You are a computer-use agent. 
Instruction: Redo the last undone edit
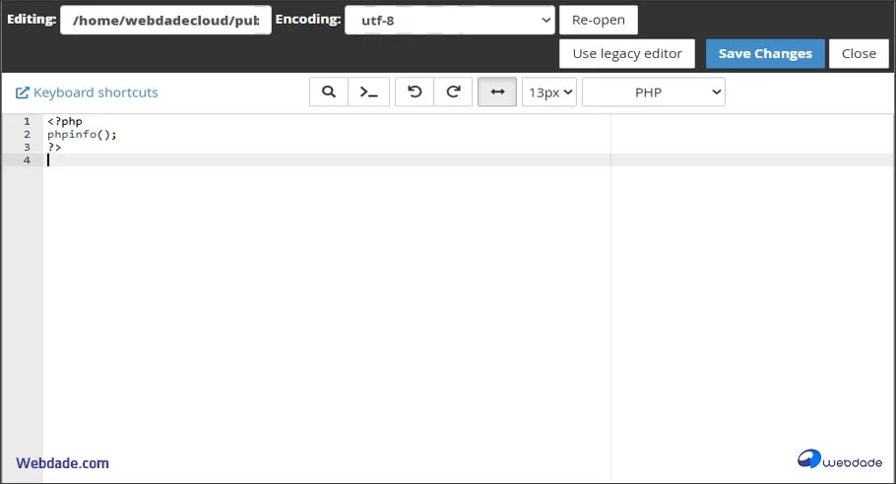(453, 91)
